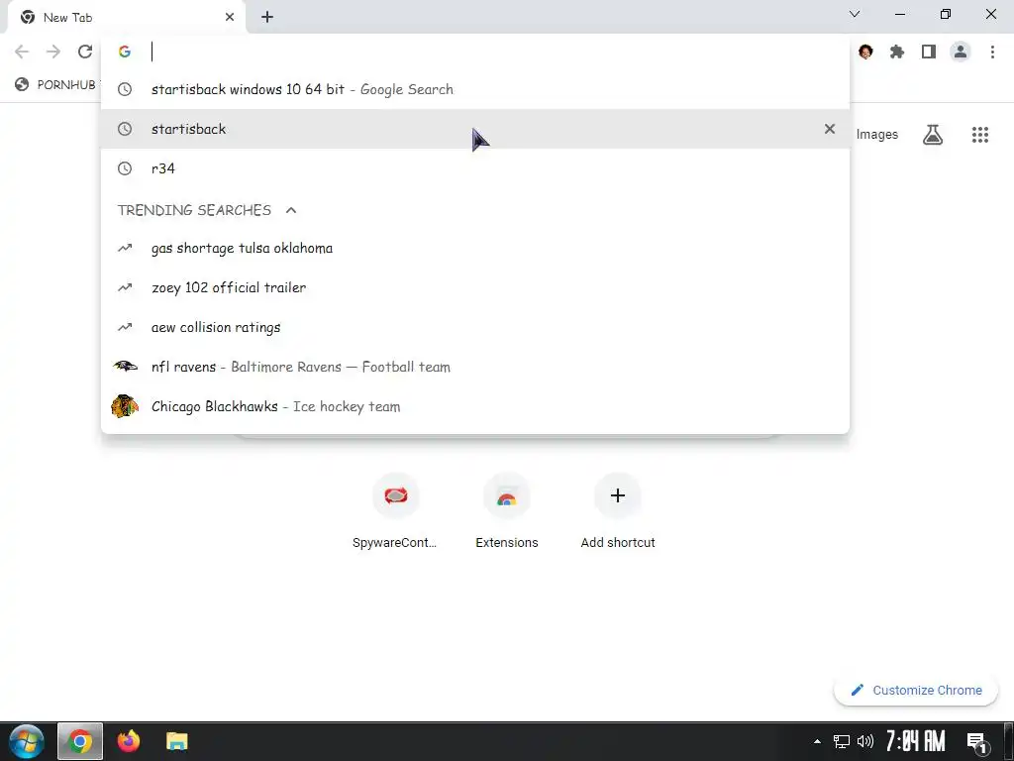Choose 'zoey 102 official trailer' trending search
The width and height of the screenshot is (1014, 761).
click(475, 287)
